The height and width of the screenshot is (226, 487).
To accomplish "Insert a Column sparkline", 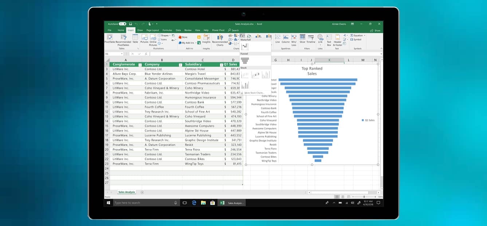I will coord(286,39).
